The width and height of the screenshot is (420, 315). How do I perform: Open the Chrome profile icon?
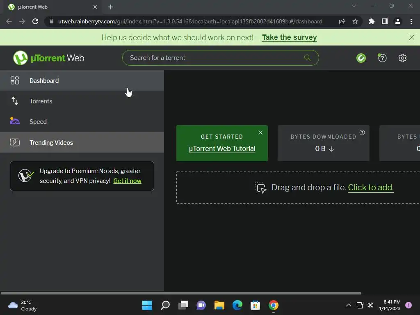point(398,21)
